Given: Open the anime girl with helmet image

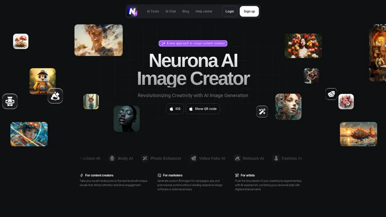Looking at the screenshot, I should tap(29, 134).
